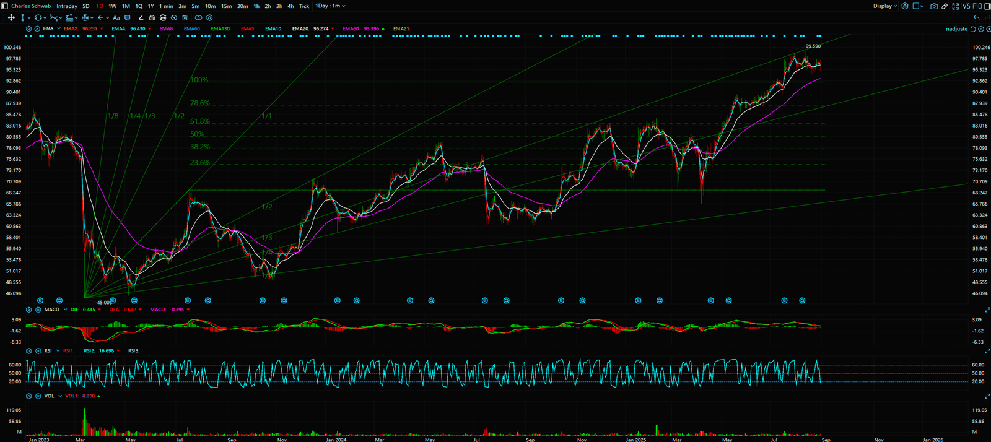
Task: Click the comment bubble note tool
Action: (128, 18)
